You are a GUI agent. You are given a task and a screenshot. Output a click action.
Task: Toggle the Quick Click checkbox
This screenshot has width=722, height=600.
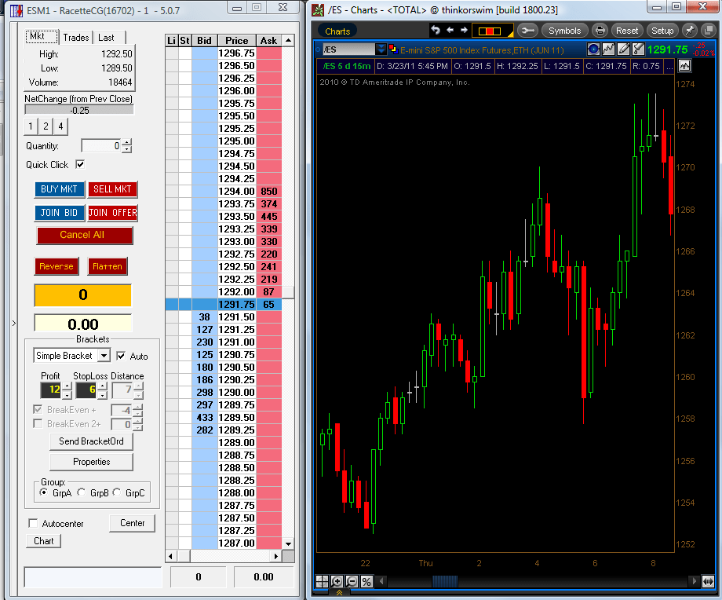pyautogui.click(x=79, y=164)
